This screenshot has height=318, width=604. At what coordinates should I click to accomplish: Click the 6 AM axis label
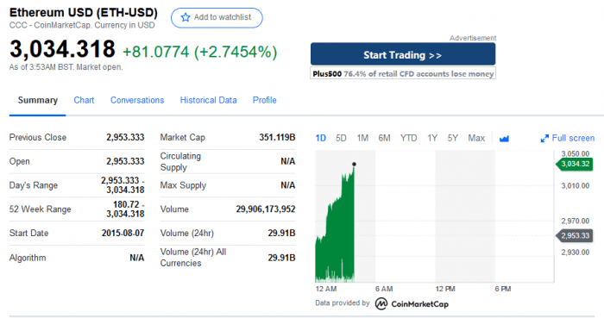(x=384, y=289)
